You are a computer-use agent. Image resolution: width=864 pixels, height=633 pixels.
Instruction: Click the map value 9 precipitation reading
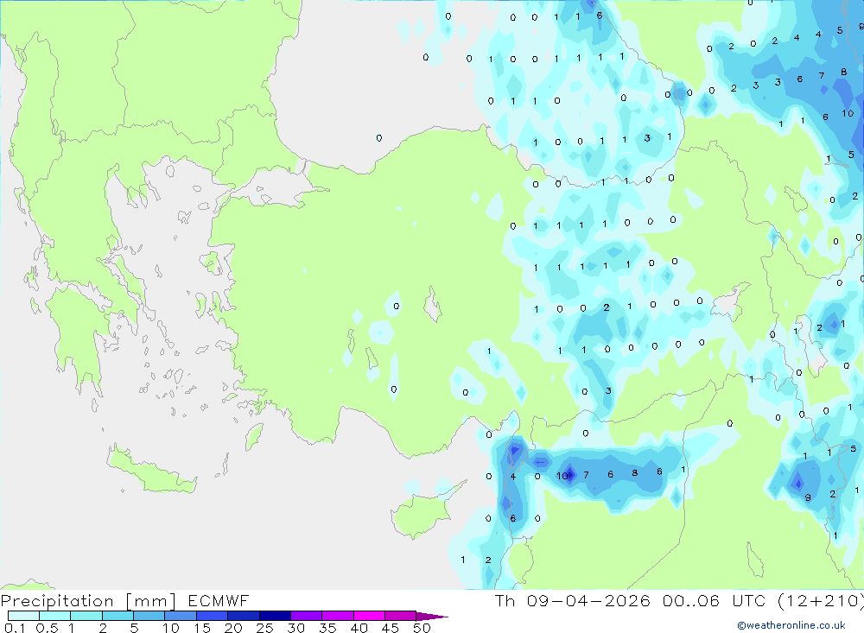tap(808, 497)
